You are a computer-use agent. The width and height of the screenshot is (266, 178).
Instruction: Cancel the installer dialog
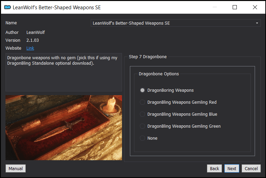[x=251, y=168]
